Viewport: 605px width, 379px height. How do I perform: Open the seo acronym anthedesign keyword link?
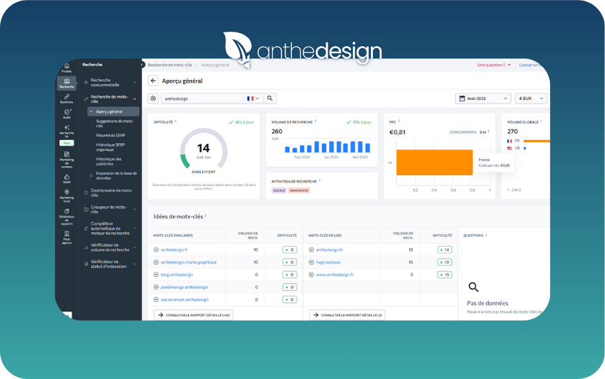coord(184,300)
